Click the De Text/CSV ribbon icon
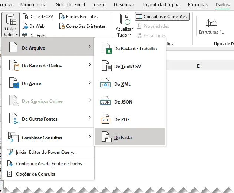Viewport: 234px width, 193px height. (x=25, y=16)
